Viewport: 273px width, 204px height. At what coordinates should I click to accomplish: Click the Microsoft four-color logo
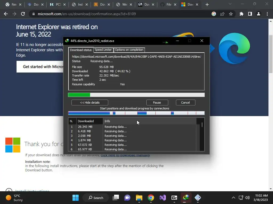(x=13, y=145)
